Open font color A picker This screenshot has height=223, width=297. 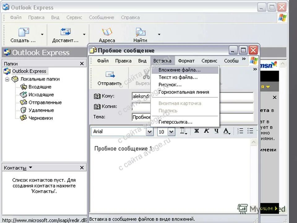pos(226,131)
